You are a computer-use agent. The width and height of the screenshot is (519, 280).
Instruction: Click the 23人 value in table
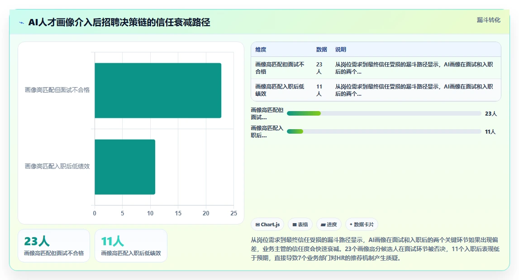click(x=319, y=68)
